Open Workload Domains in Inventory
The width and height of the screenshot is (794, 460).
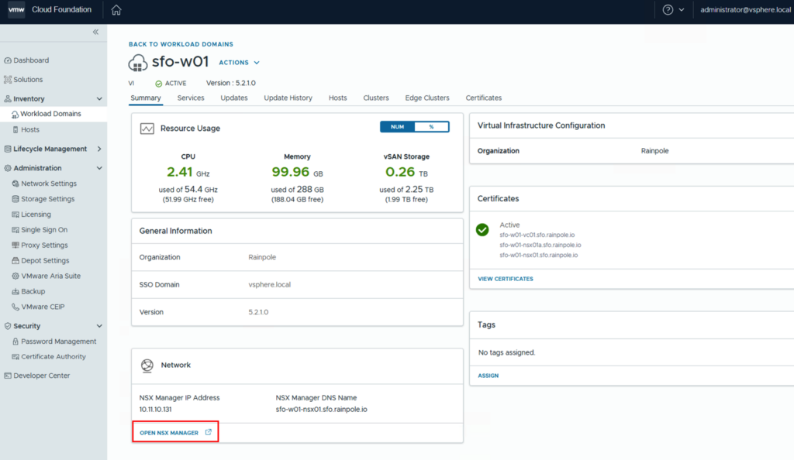tap(50, 114)
